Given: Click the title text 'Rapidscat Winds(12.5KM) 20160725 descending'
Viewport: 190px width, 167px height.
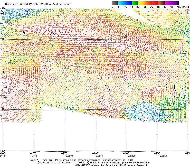Looking at the screenshot, I should [38, 4].
